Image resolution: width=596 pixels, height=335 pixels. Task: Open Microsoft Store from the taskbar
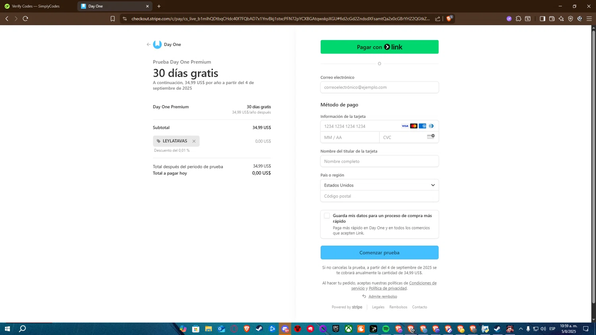pyautogui.click(x=195, y=329)
